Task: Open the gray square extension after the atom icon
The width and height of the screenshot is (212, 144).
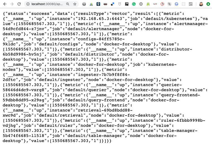Action: point(191,4)
